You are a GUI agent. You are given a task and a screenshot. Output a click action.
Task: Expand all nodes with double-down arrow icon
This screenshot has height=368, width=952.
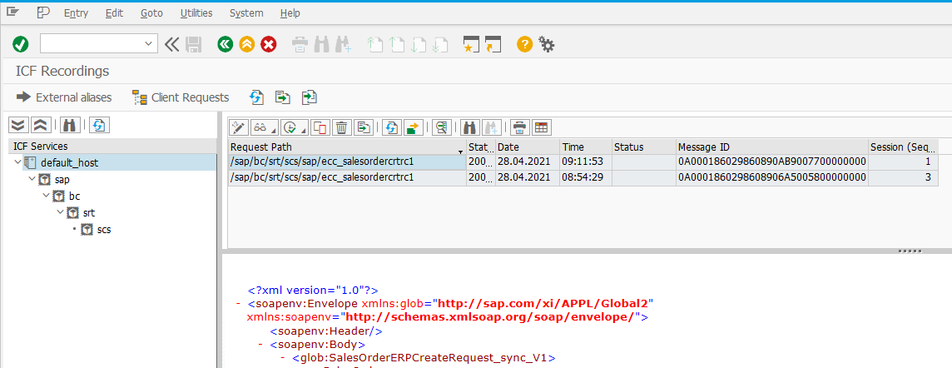(x=18, y=126)
